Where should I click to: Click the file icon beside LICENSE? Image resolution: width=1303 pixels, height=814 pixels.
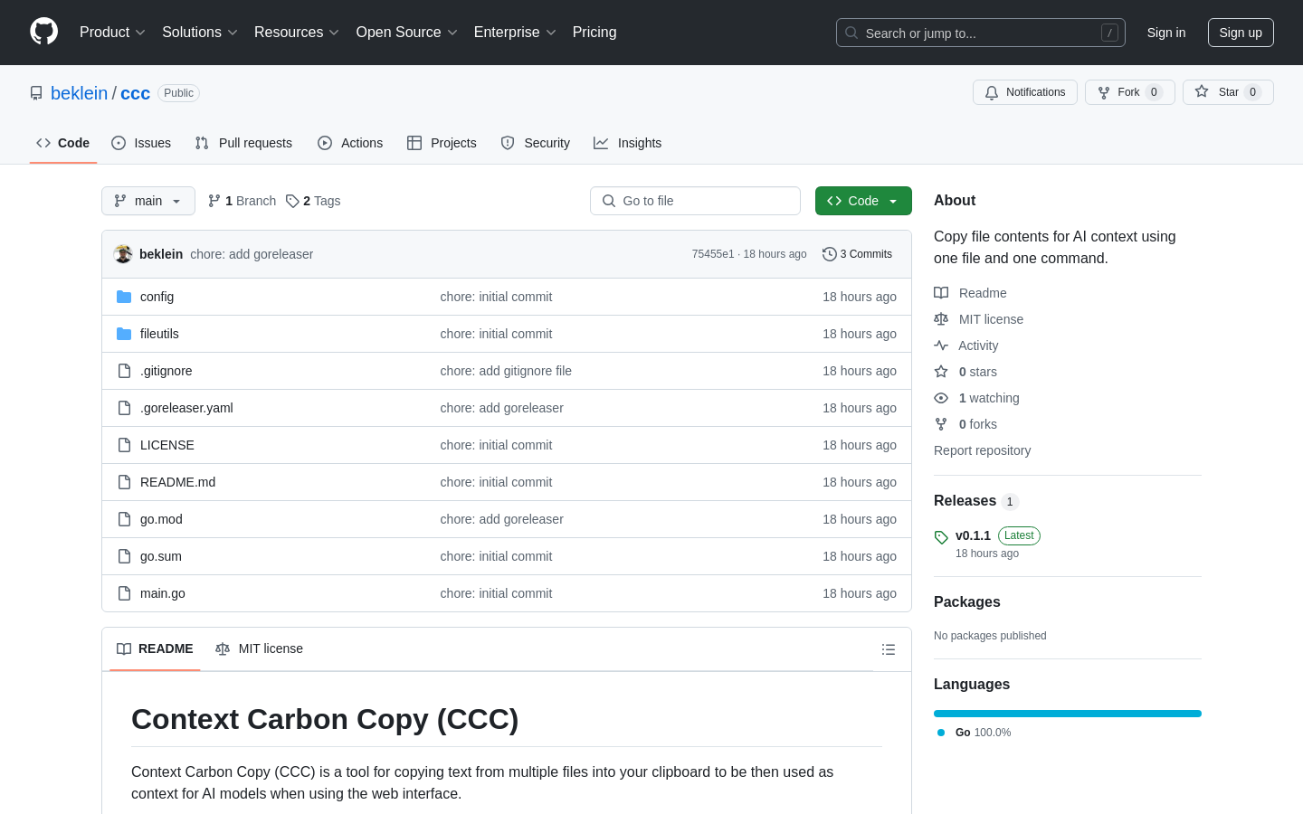coord(124,445)
